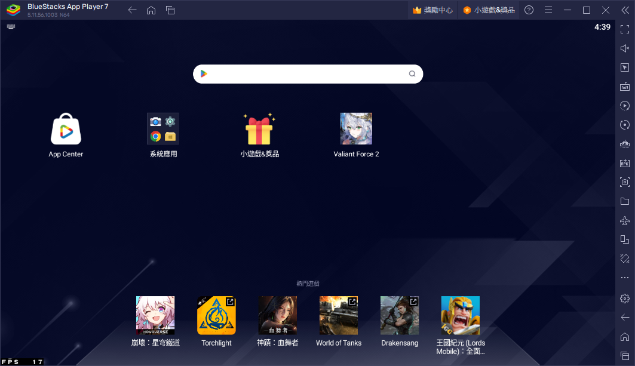635x366 pixels.
Task: Launch Valiant Force 2
Action: [x=356, y=129]
